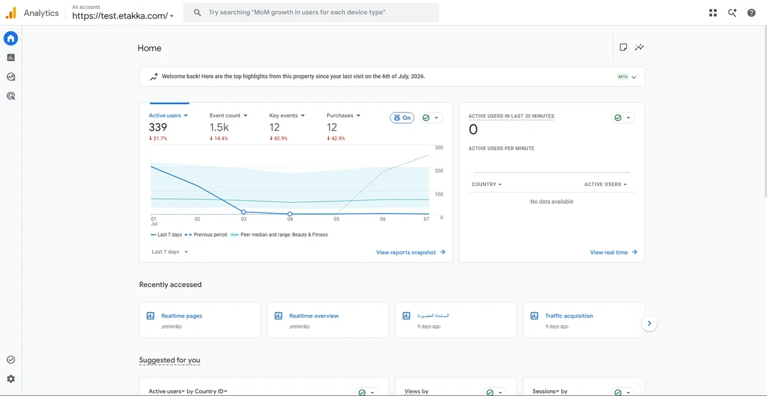Image resolution: width=767 pixels, height=396 pixels.
Task: Expand the highlights banner chevron
Action: click(634, 77)
